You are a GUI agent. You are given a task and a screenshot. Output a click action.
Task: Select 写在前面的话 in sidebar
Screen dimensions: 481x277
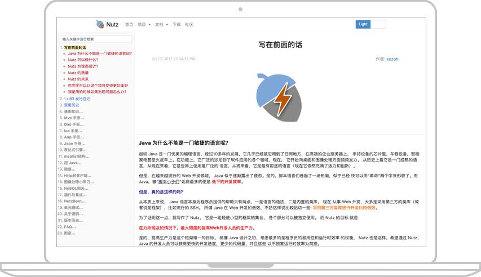click(x=75, y=47)
